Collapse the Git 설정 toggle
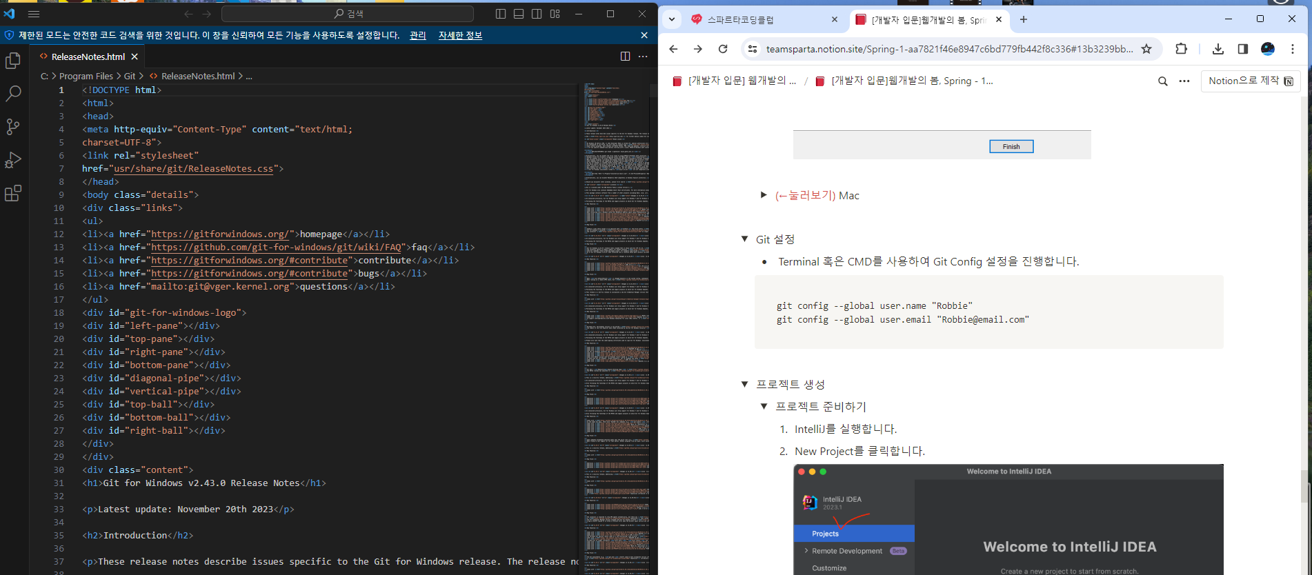Screen dimensions: 1312x575 744,239
